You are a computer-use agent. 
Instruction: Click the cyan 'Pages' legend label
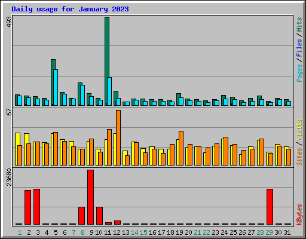pyautogui.click(x=299, y=73)
